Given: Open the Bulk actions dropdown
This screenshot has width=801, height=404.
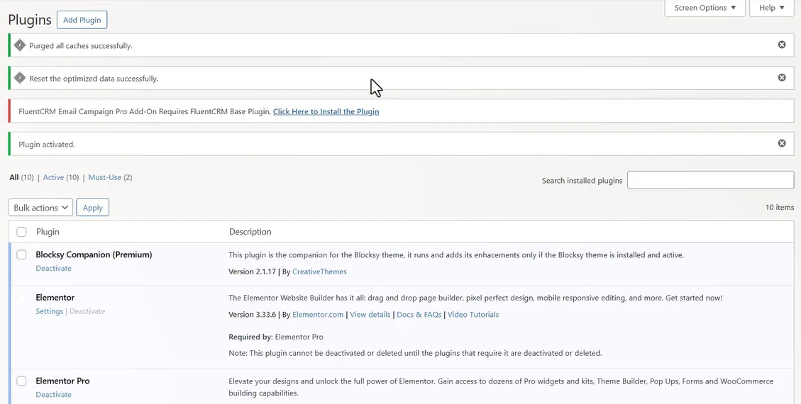Looking at the screenshot, I should pos(41,208).
